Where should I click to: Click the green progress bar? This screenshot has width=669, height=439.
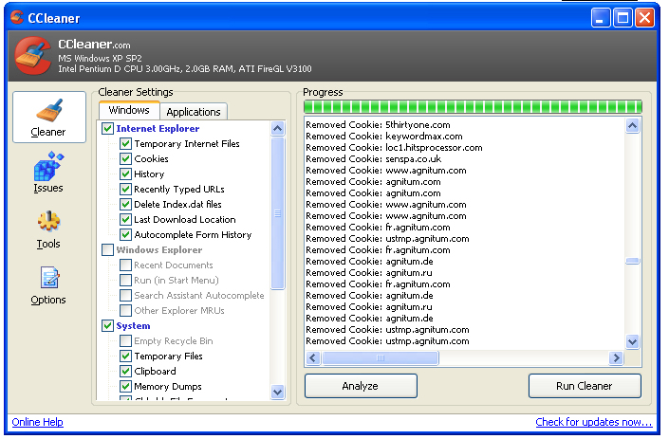tap(473, 106)
